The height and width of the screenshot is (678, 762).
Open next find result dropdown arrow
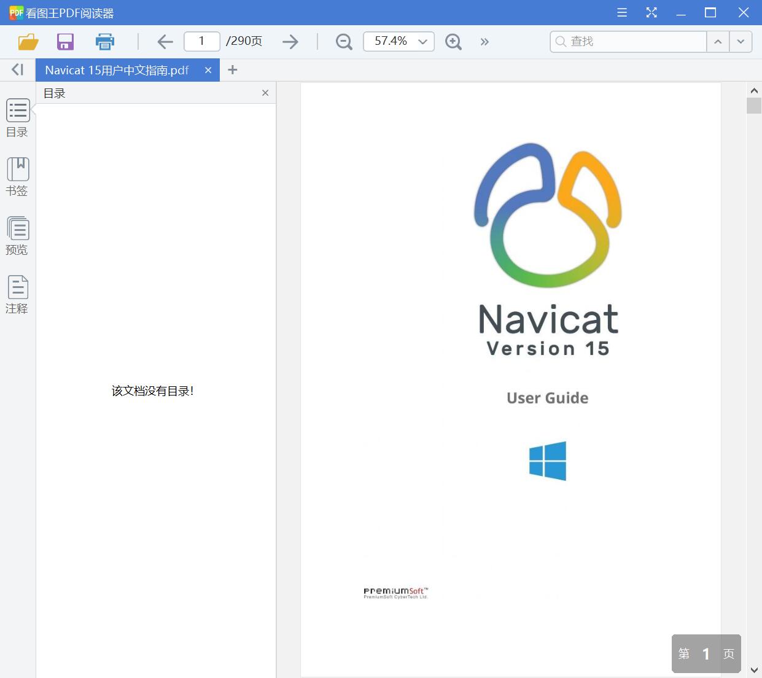click(741, 42)
